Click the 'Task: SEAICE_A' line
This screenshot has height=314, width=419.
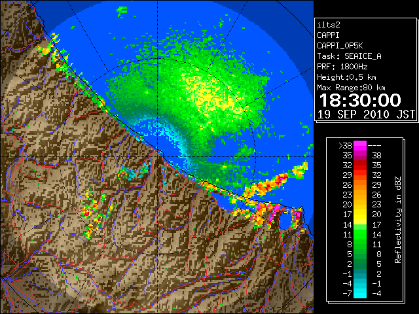349,56
